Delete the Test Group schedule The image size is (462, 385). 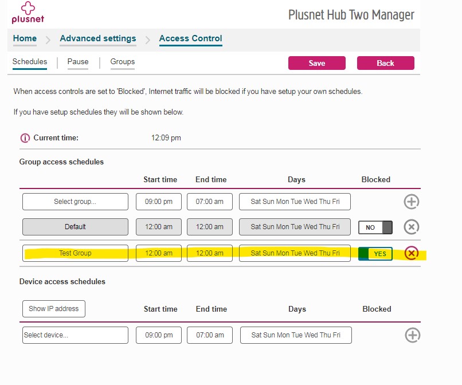click(x=412, y=253)
